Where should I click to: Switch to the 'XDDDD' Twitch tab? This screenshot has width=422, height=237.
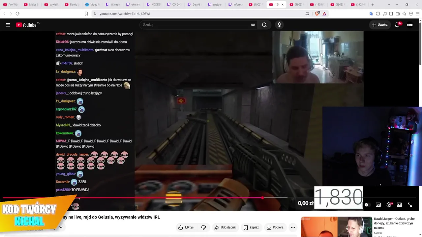coord(154,5)
